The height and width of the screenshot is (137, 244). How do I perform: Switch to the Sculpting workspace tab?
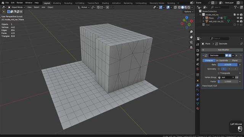coord(68,3)
